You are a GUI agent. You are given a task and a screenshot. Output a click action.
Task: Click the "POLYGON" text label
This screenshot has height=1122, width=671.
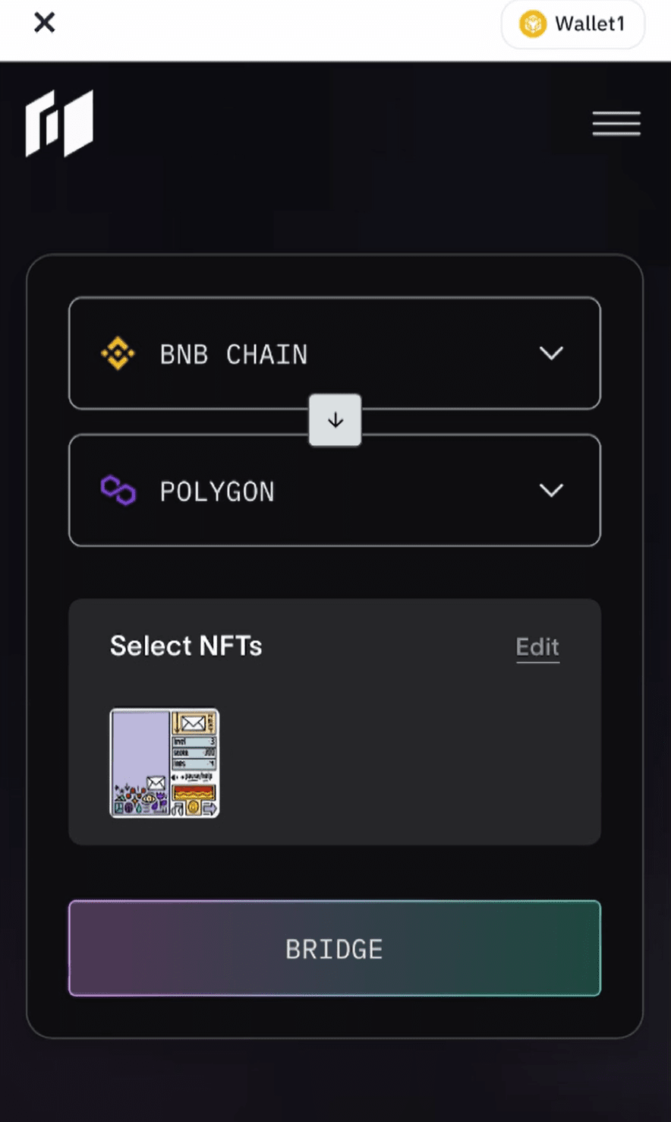click(x=217, y=492)
